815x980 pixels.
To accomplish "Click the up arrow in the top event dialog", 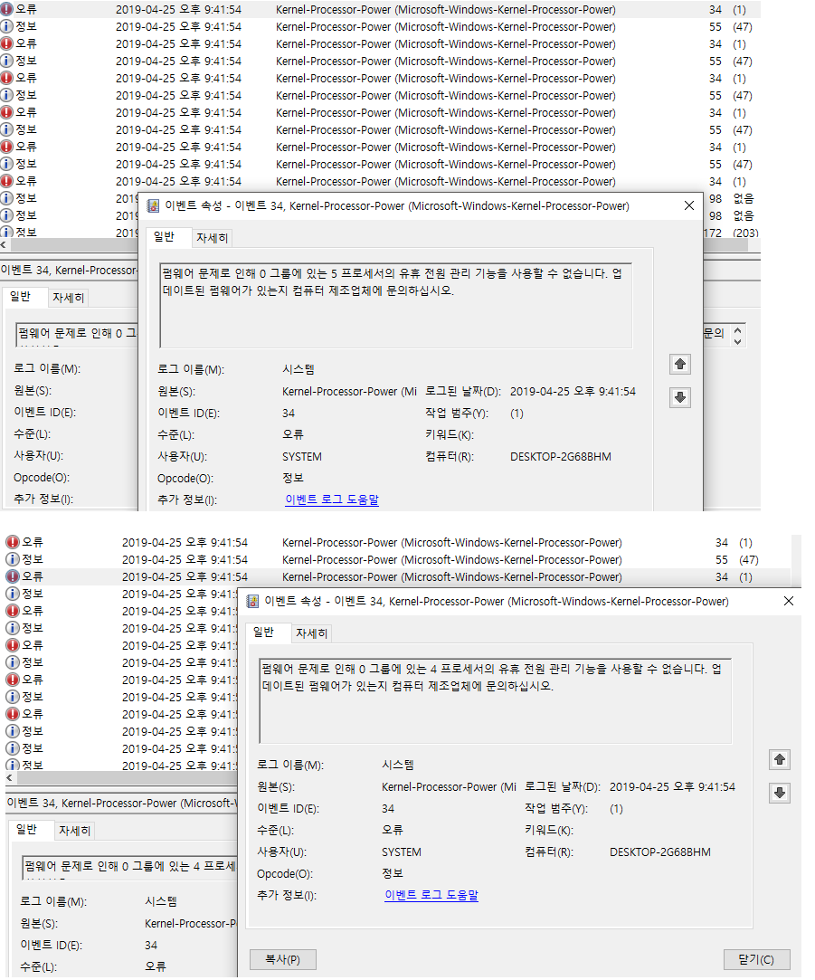I will 679,365.
